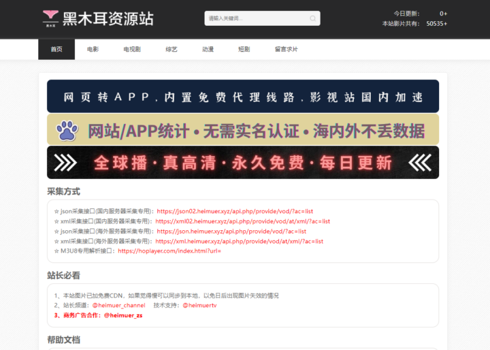Click the 黑木耳资源站 site logo
490x350 pixels.
pos(97,18)
